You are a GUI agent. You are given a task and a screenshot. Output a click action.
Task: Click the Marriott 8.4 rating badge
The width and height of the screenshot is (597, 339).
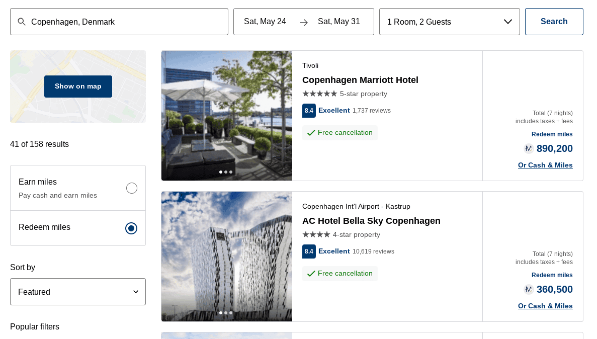tap(309, 111)
